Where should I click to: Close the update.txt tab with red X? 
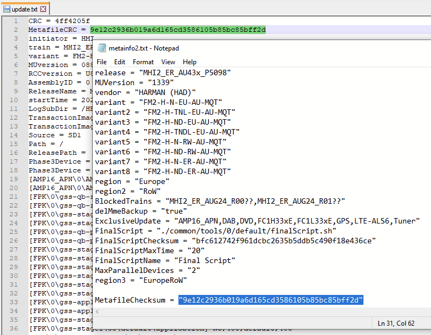click(43, 9)
